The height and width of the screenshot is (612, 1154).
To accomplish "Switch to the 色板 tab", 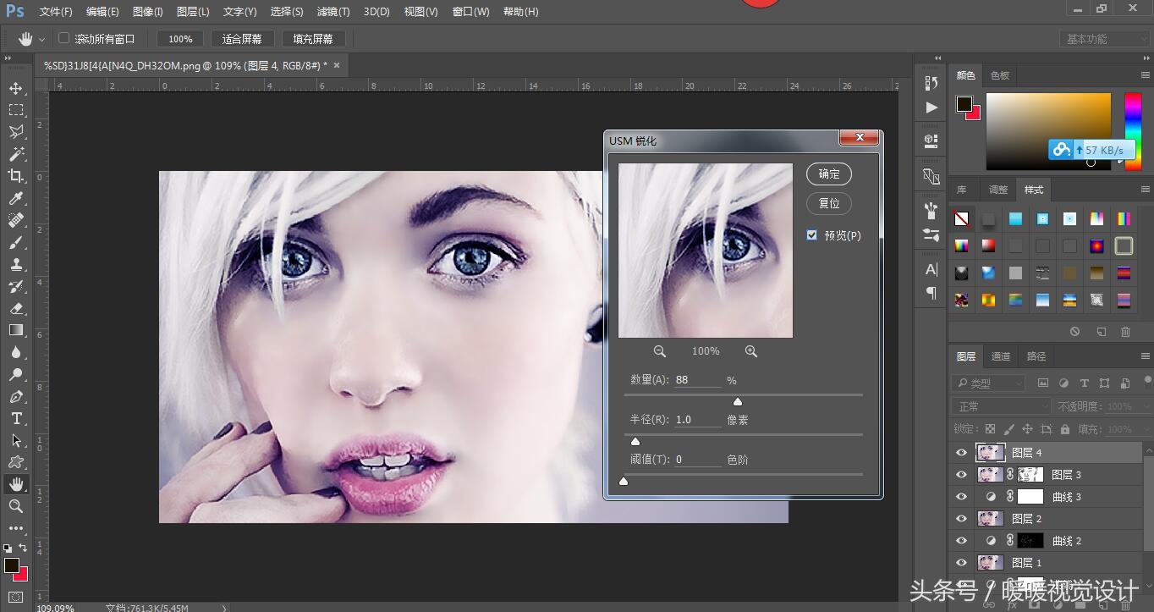I will (1000, 75).
